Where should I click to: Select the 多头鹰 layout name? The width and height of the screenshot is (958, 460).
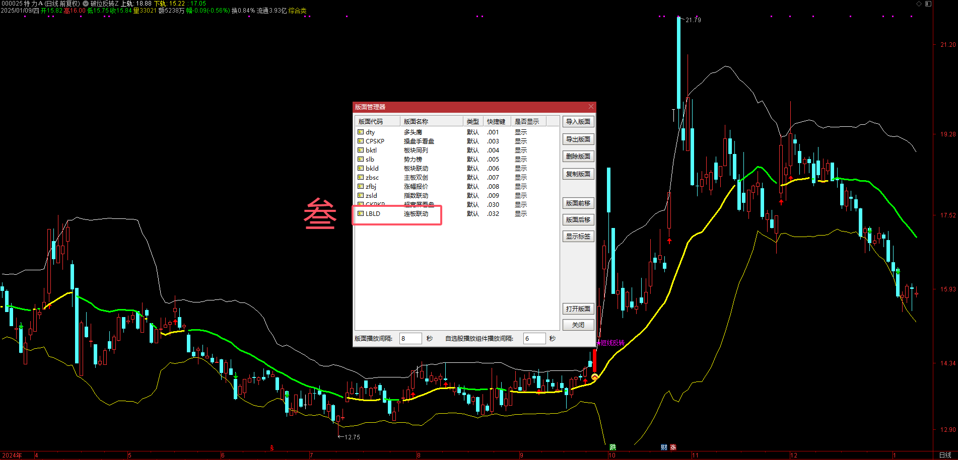(413, 132)
